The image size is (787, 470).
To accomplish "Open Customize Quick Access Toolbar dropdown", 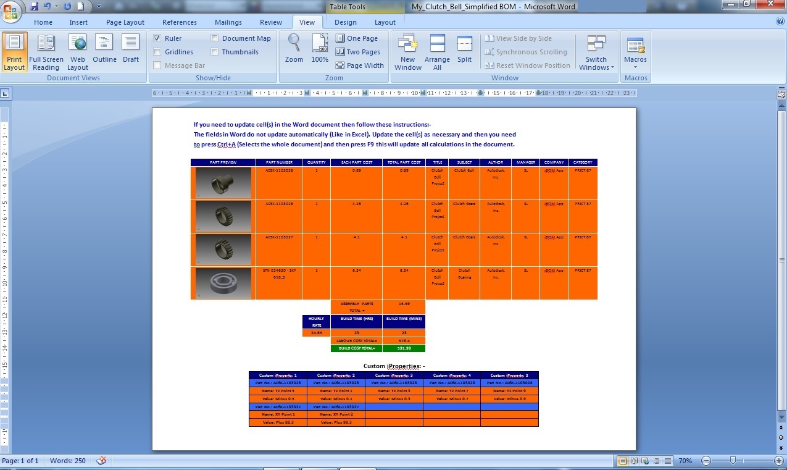I will tap(99, 7).
